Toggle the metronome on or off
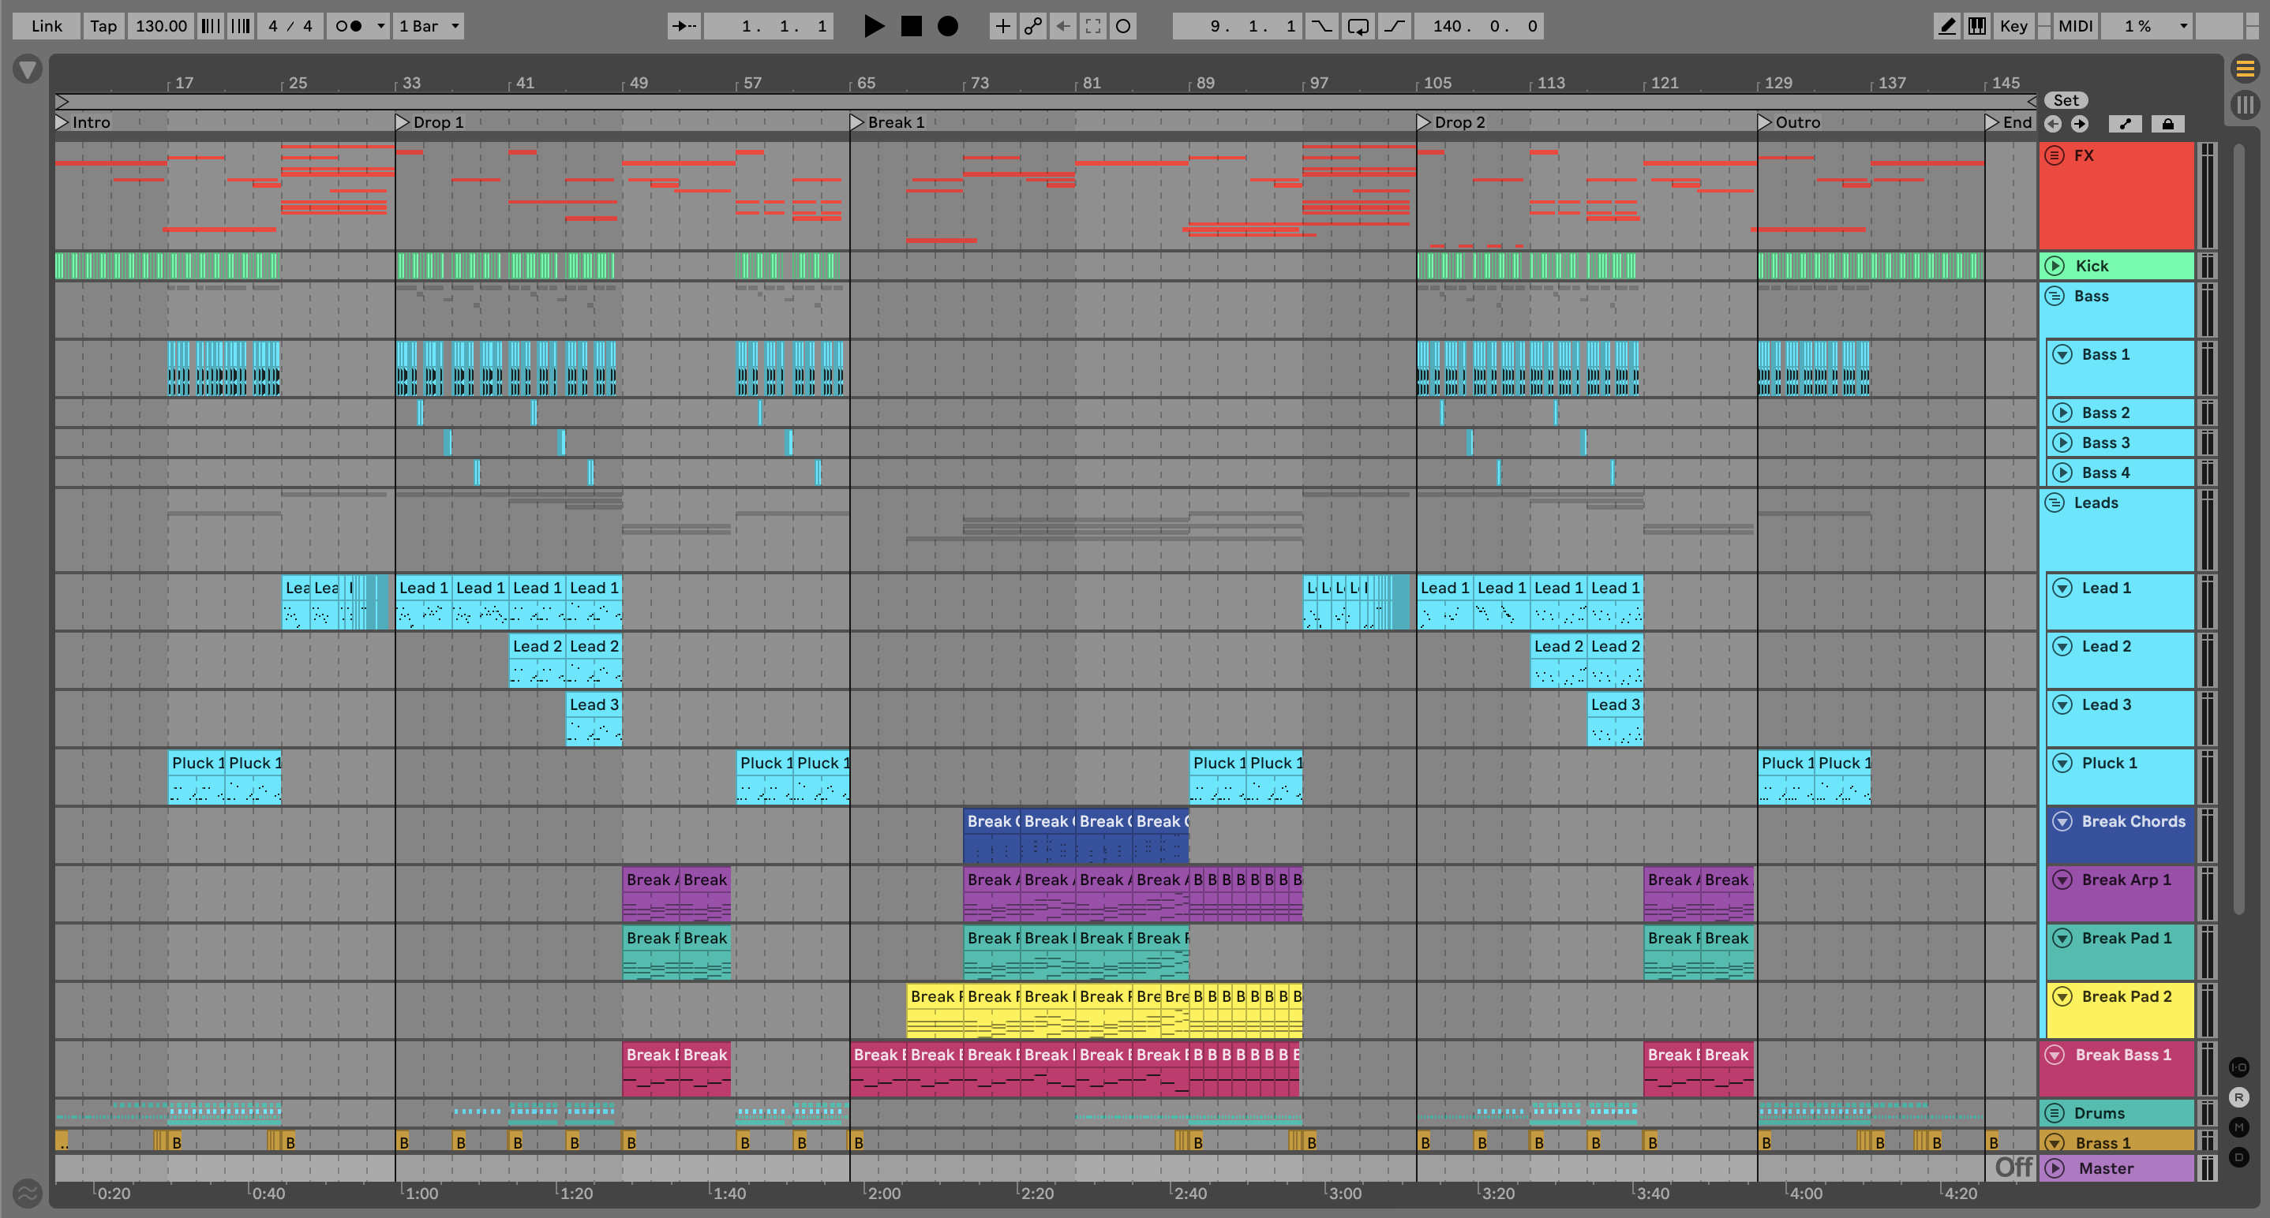The height and width of the screenshot is (1218, 2270). click(x=349, y=26)
